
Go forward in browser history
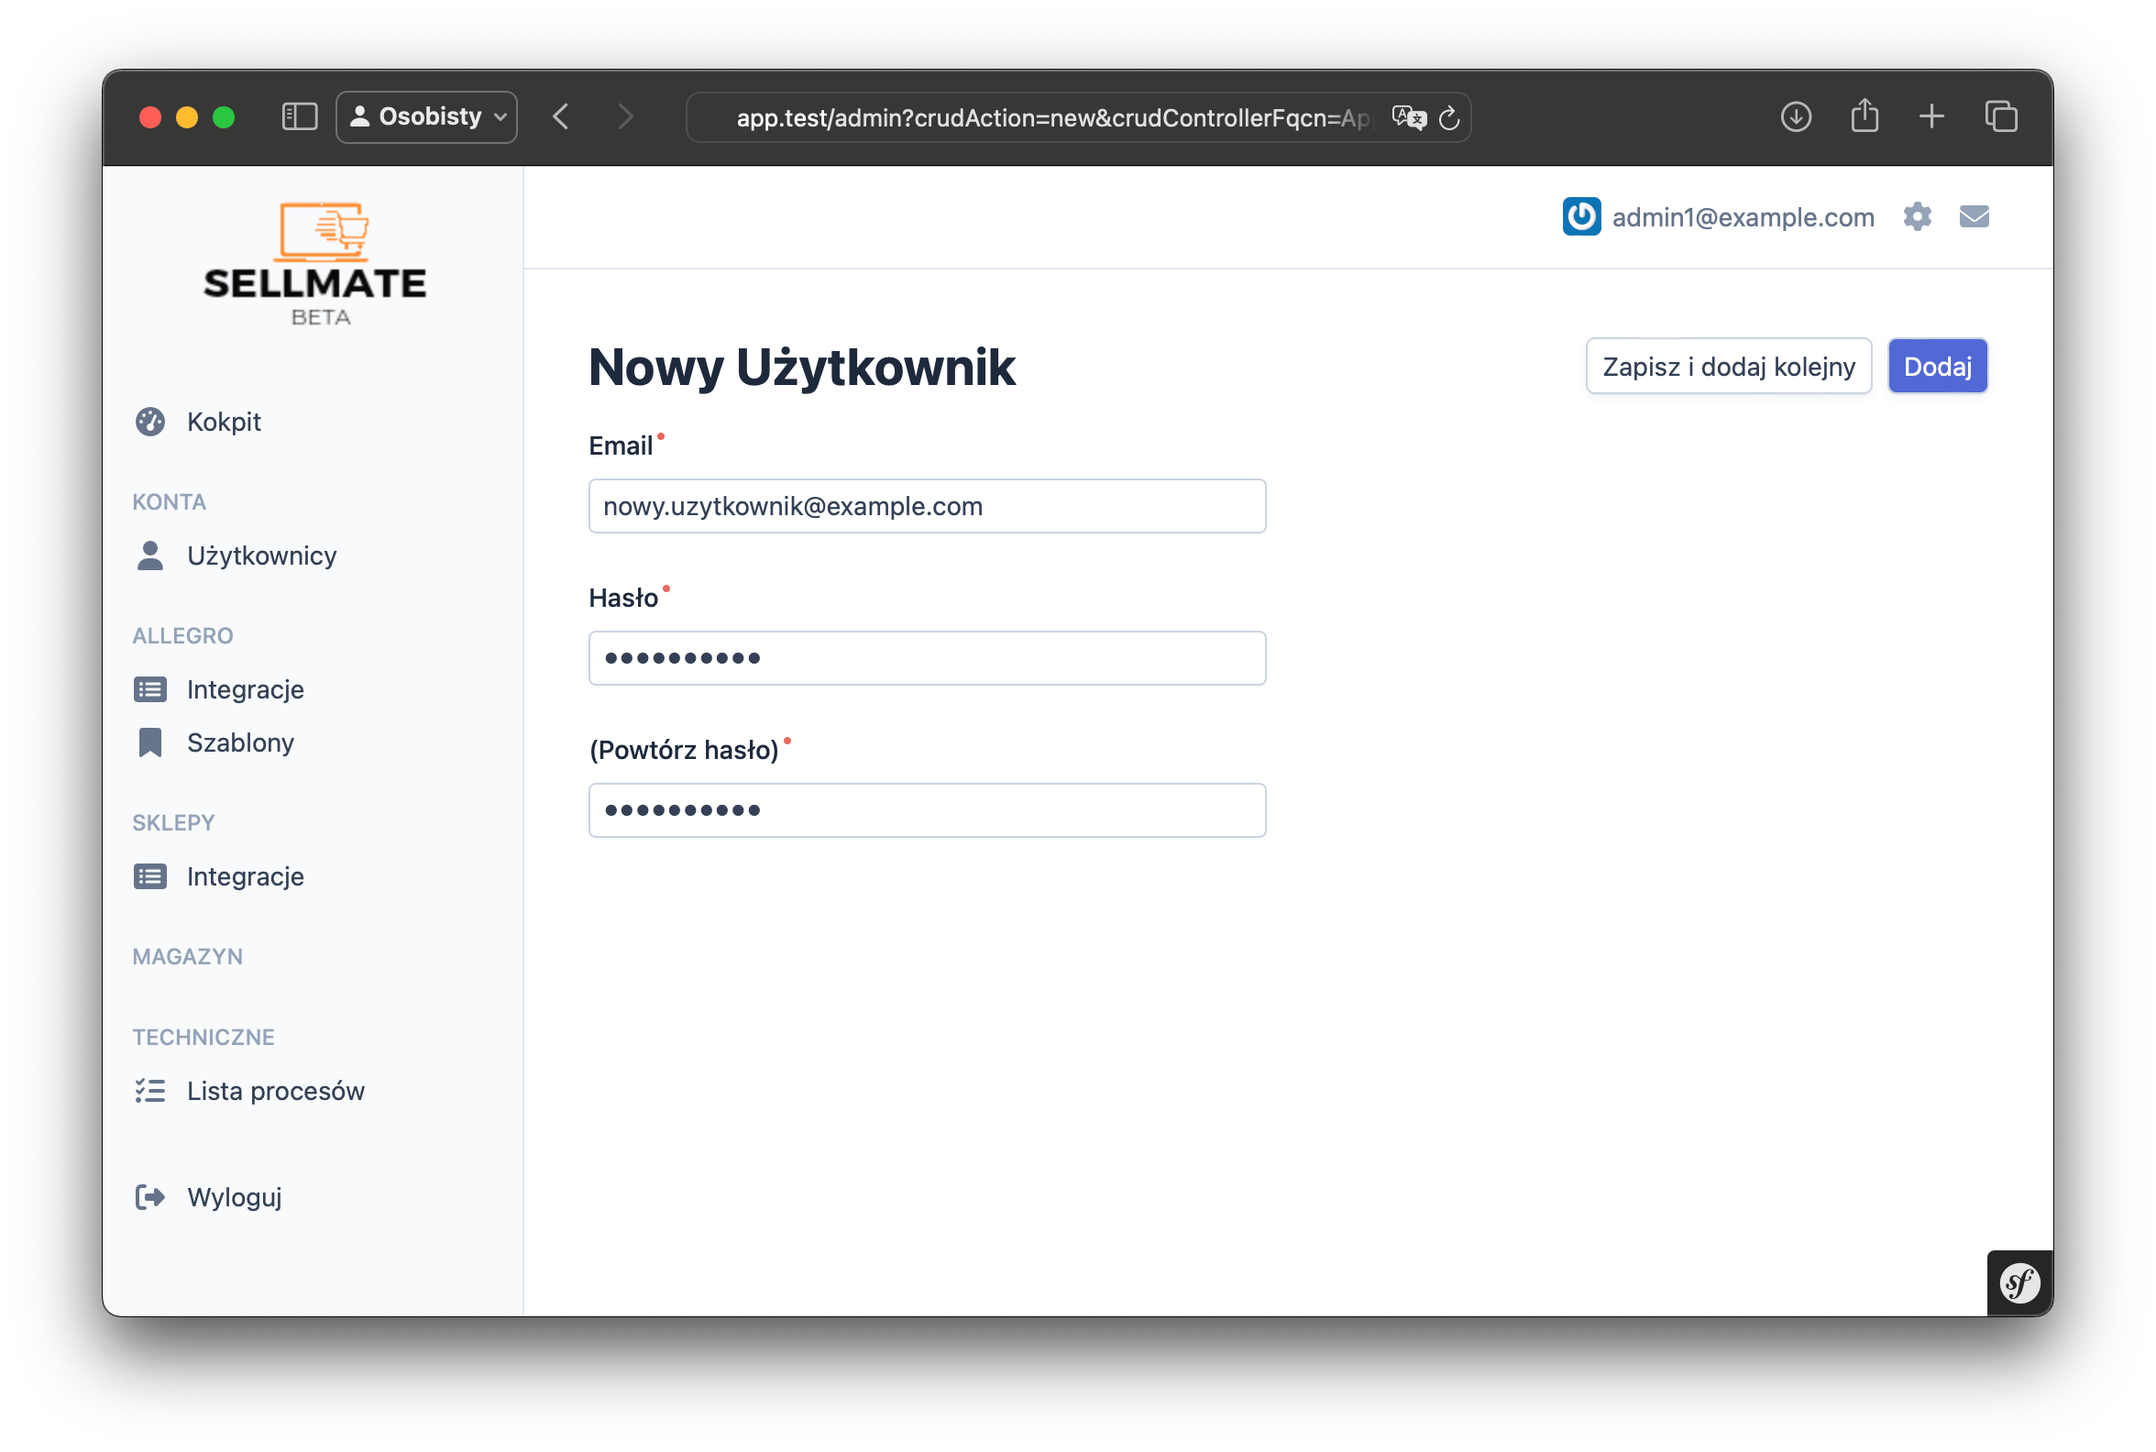point(626,116)
